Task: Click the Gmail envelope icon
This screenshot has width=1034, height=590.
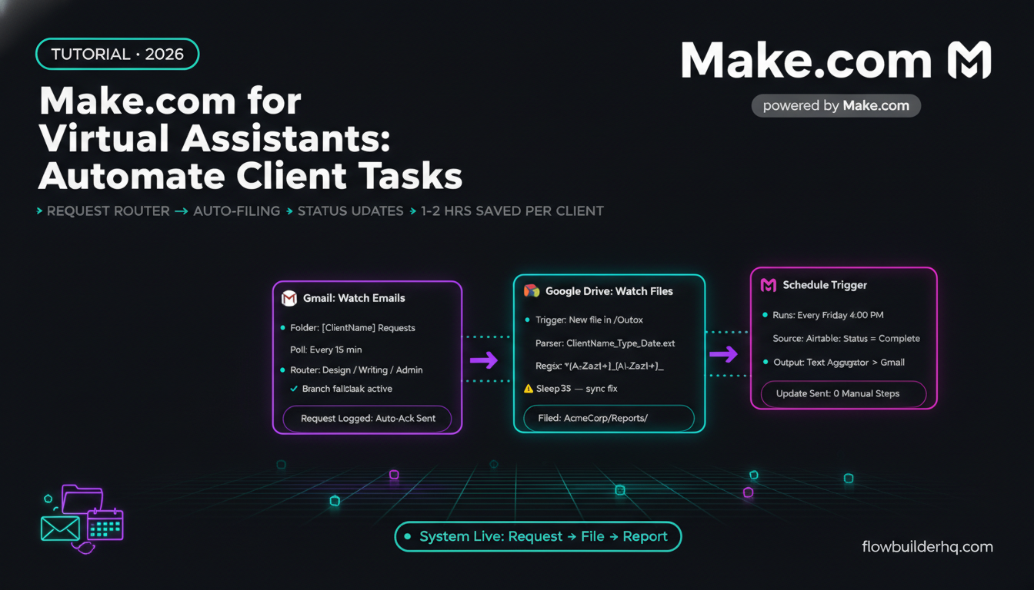Action: (x=289, y=298)
